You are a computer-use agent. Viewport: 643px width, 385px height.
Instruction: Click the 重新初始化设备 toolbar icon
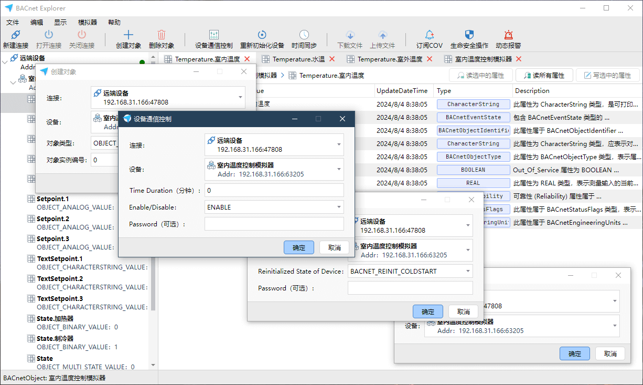pos(262,35)
